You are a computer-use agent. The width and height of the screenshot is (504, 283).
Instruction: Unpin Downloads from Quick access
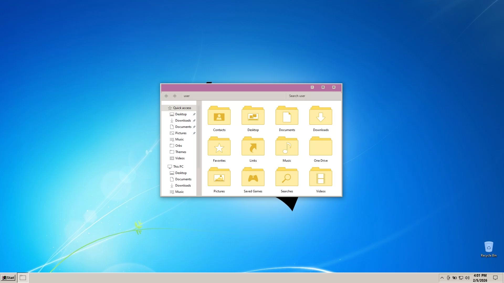click(x=194, y=121)
